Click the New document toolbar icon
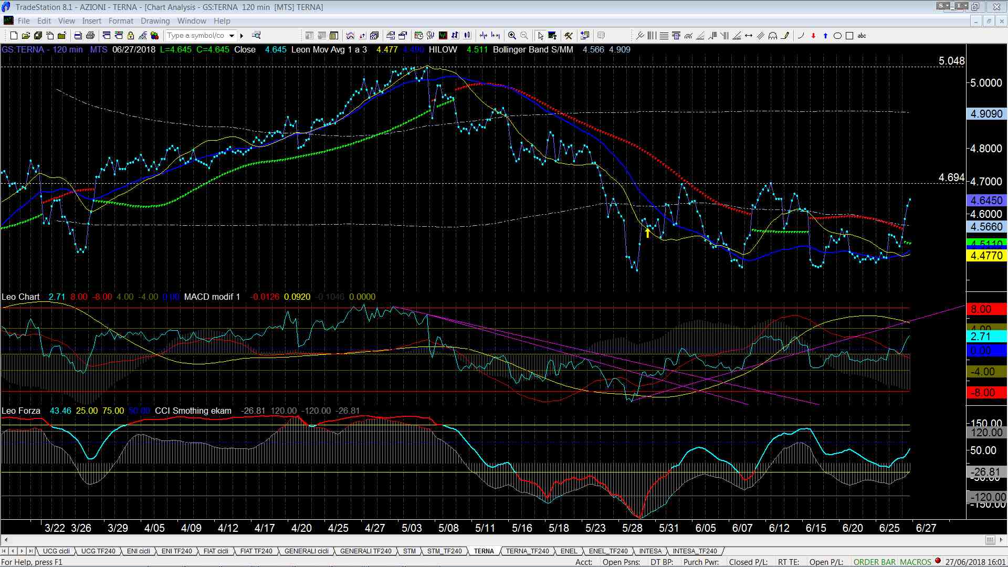 tap(14, 36)
